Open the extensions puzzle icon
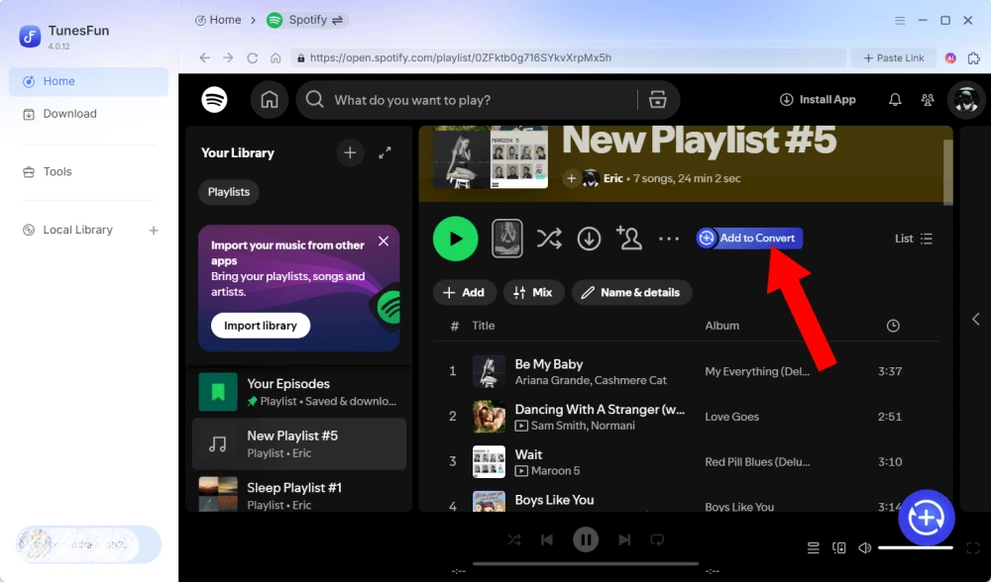991x582 pixels. point(974,58)
